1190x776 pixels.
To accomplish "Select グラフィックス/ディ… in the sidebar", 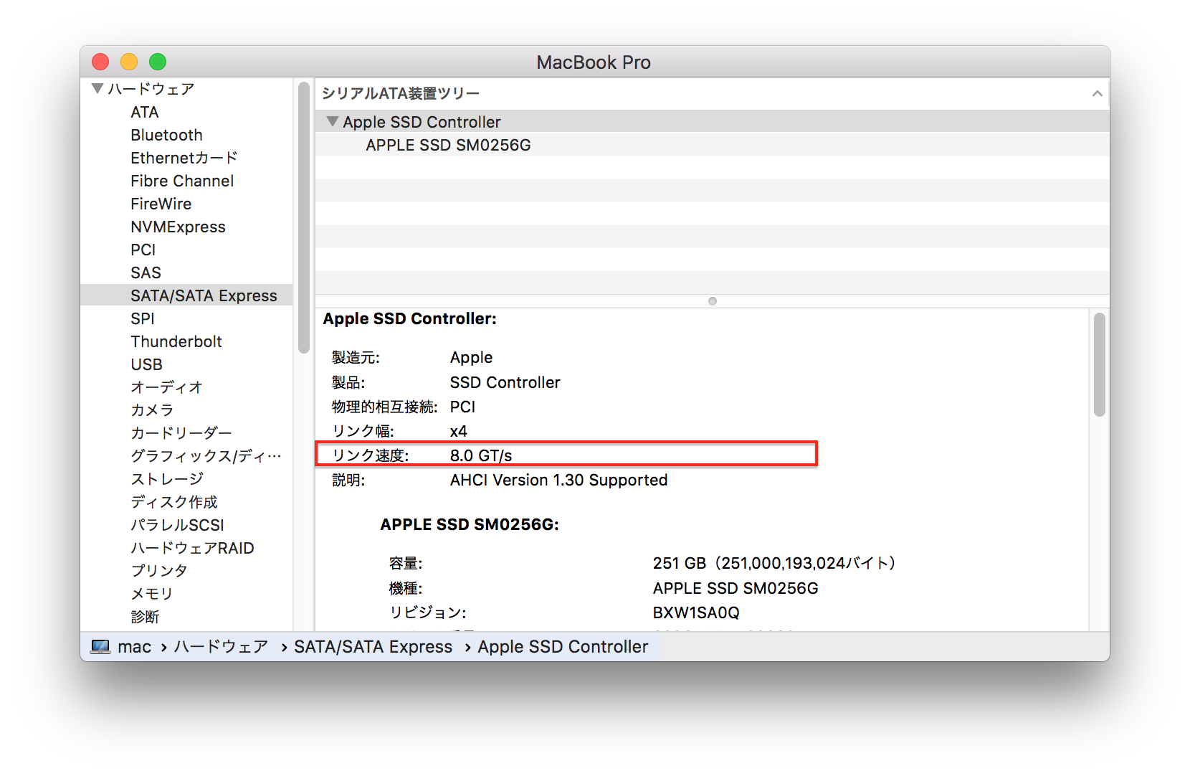I will [206, 456].
